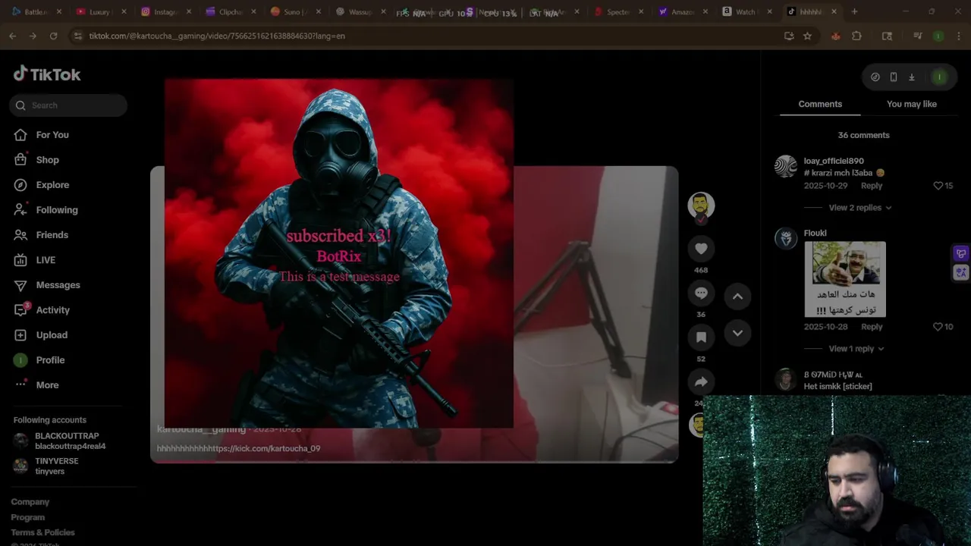Expand the Program footer section
Image resolution: width=971 pixels, height=546 pixels.
click(x=28, y=517)
